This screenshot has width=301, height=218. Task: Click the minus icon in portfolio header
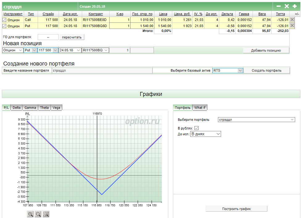tap(278, 6)
